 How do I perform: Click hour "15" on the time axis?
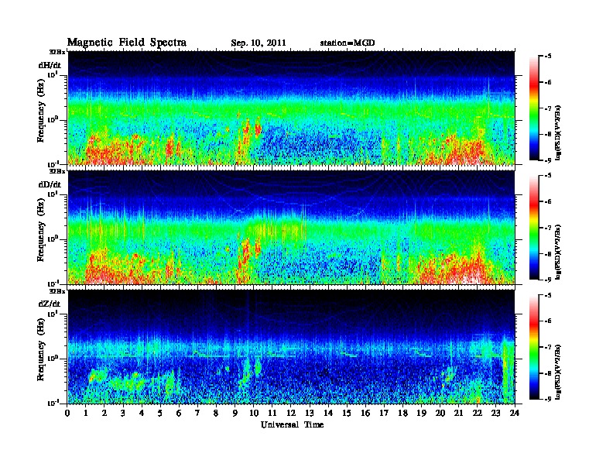coord(347,413)
